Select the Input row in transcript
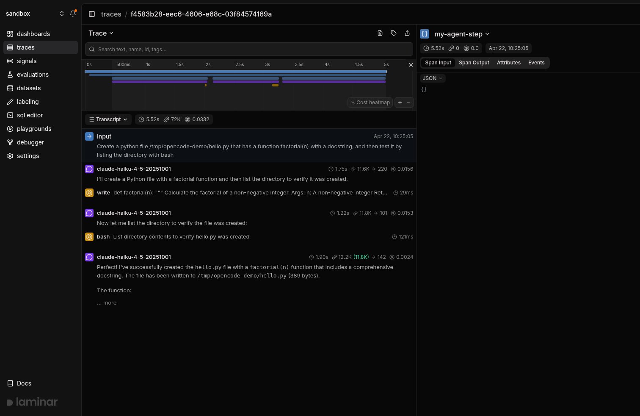This screenshot has height=416, width=640. coord(249,145)
